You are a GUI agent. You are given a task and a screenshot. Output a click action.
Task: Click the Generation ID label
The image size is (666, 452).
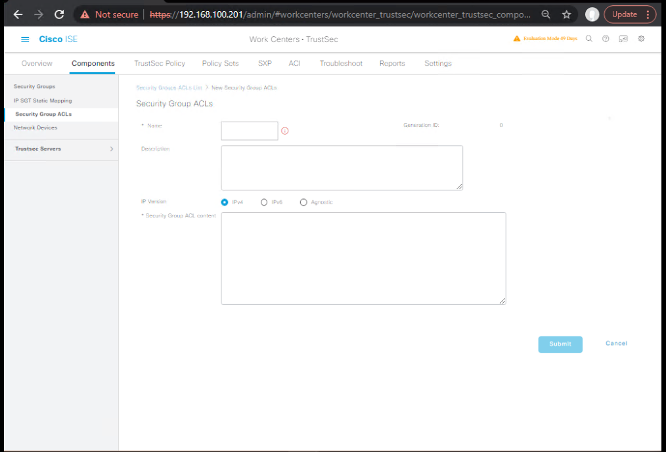click(422, 125)
